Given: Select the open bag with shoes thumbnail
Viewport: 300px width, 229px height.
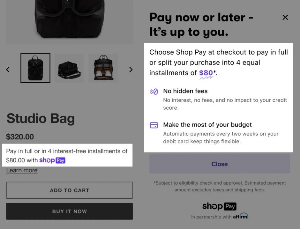Looking at the screenshot, I should coord(103,68).
